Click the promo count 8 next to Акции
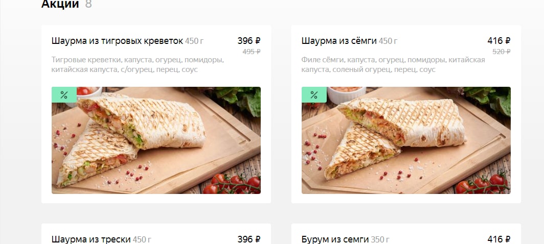The width and height of the screenshot is (544, 244). (x=88, y=4)
